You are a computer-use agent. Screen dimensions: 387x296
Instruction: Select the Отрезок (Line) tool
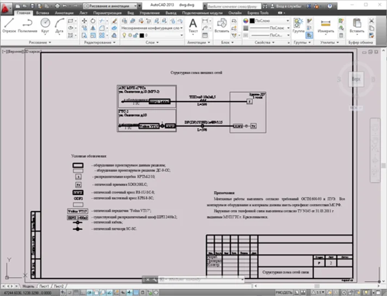[x=9, y=24]
